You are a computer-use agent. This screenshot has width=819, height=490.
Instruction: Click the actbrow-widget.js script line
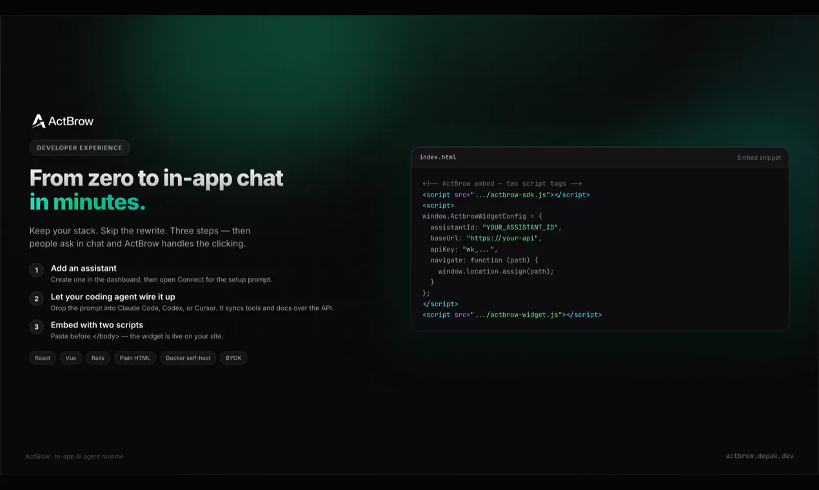click(512, 315)
